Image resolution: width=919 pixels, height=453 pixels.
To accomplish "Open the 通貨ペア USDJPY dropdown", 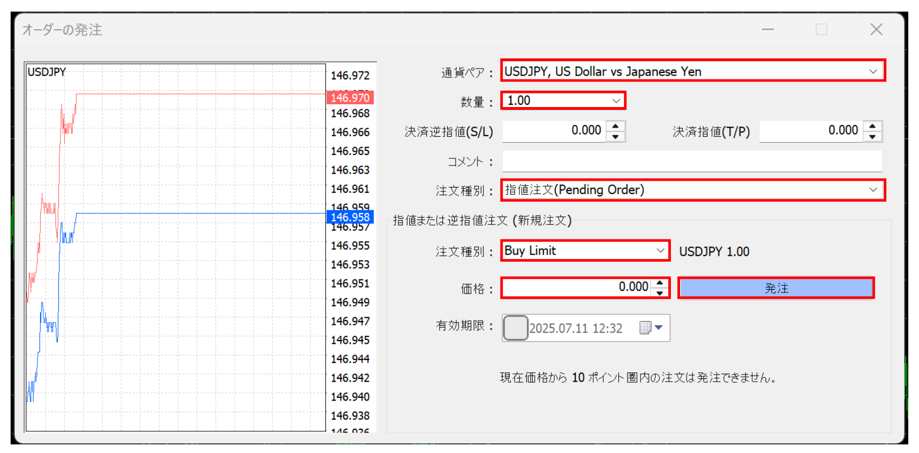I will click(873, 71).
